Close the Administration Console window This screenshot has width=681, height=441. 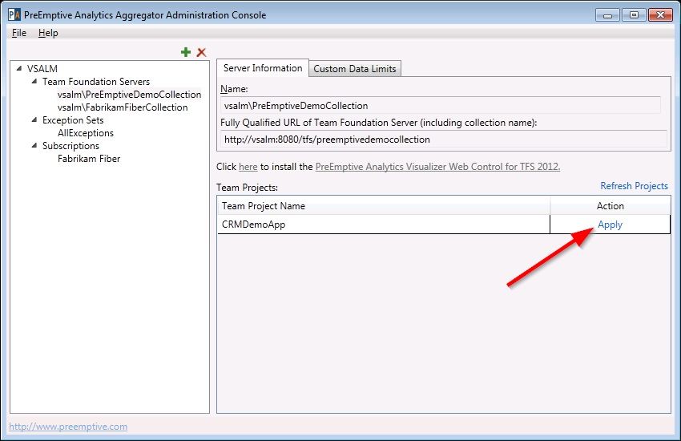[x=660, y=15]
